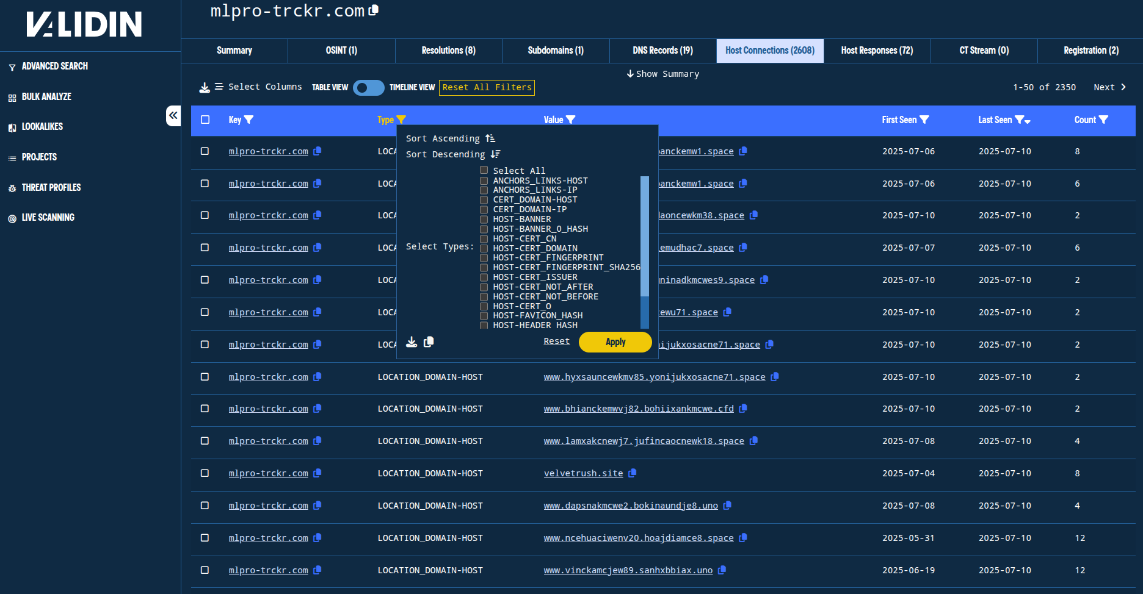Open the Count column filter funnel
This screenshot has width=1143, height=594.
pyautogui.click(x=1103, y=120)
